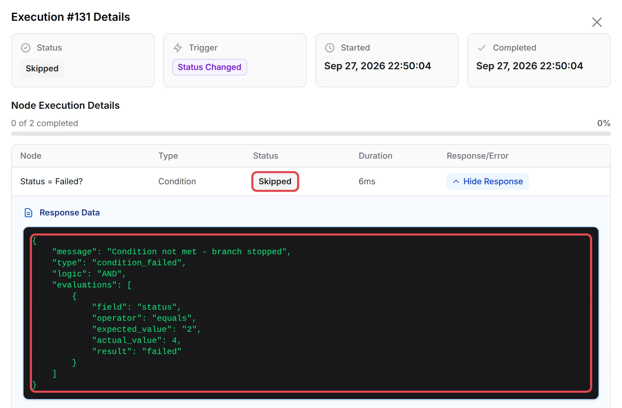The image size is (622, 408).
Task: Click the Duration column header
Action: coord(376,156)
